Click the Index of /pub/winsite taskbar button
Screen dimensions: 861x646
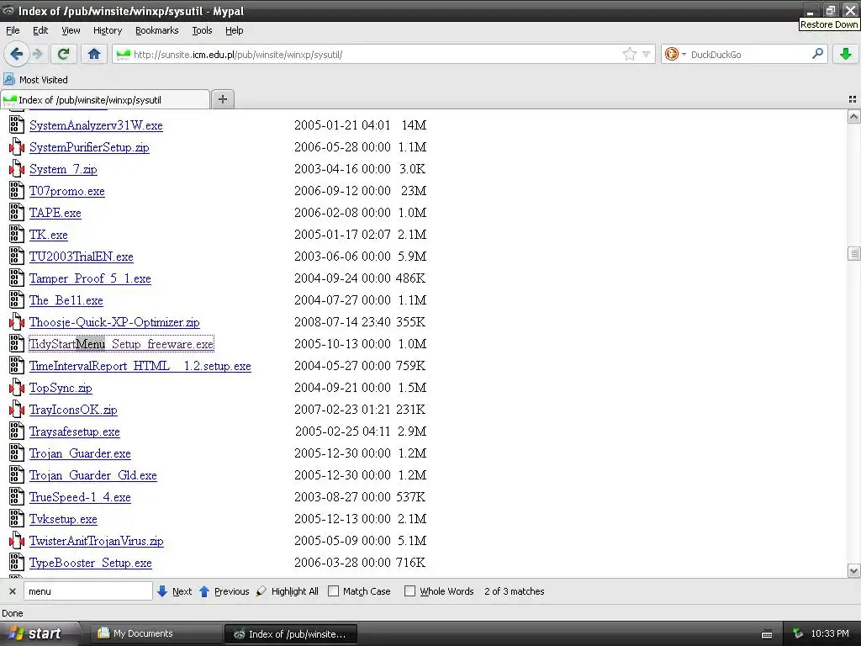pyautogui.click(x=291, y=634)
